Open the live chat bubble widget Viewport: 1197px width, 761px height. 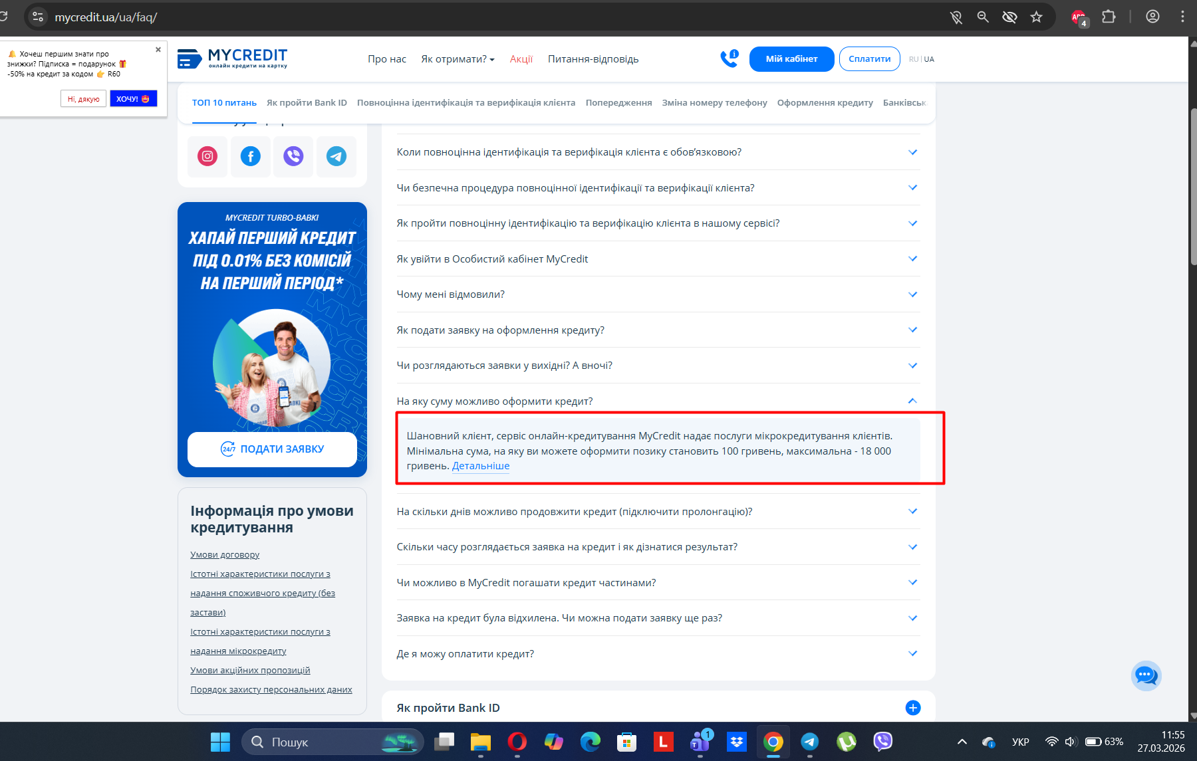coord(1146,676)
